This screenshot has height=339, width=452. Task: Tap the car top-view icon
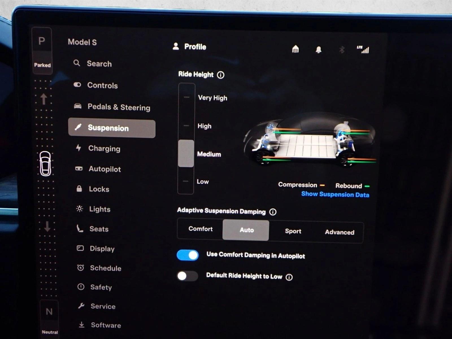tap(45, 164)
